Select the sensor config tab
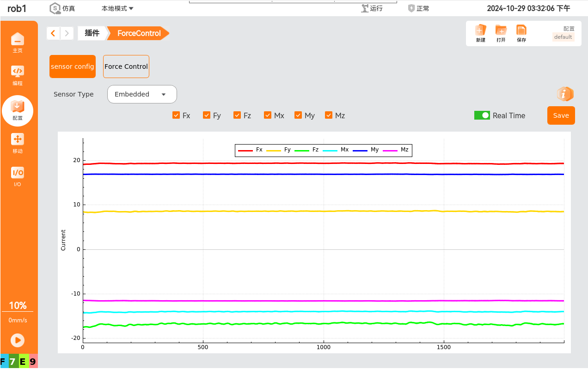Viewport: 588px width, 369px height. pyautogui.click(x=73, y=67)
